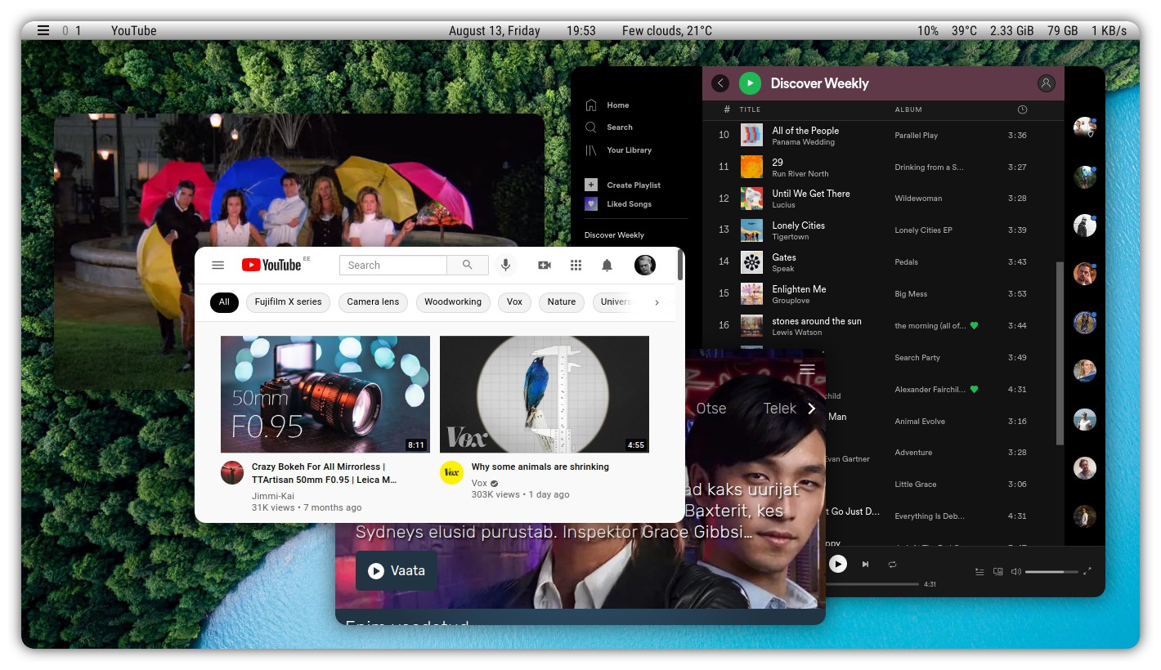Reveal more categories with chevron beside Telek

811,409
